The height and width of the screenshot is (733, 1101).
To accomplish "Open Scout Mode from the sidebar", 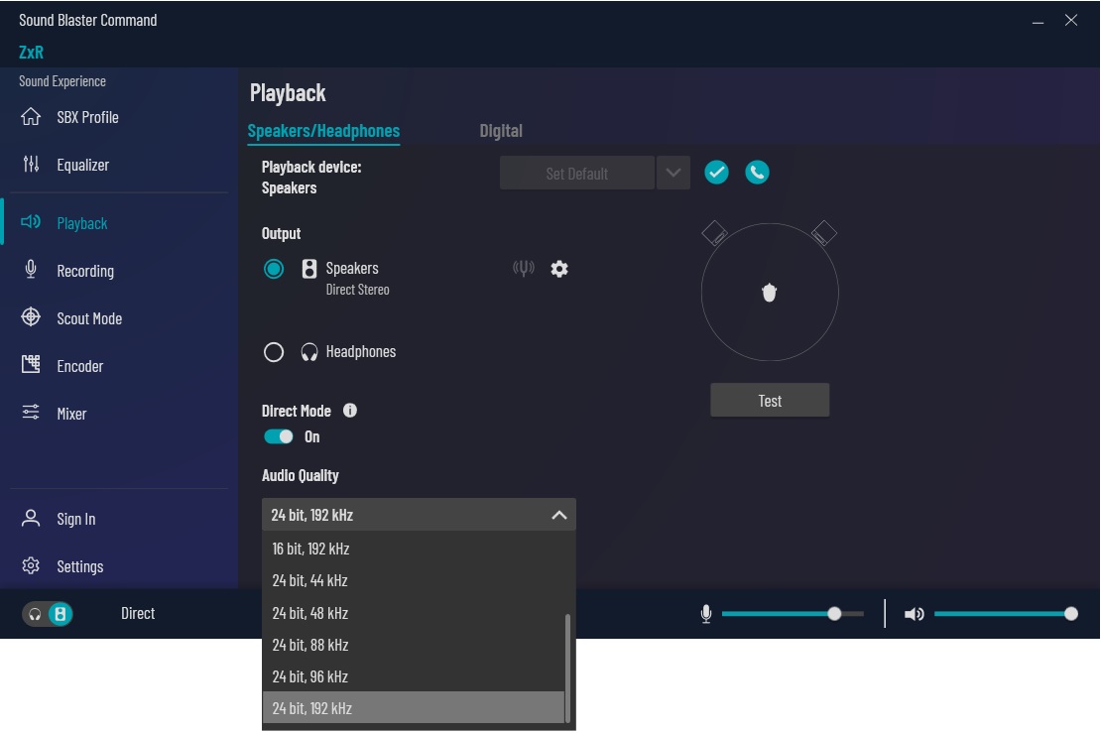I will (x=89, y=318).
